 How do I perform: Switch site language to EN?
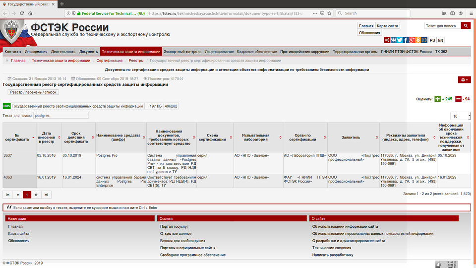(440, 40)
